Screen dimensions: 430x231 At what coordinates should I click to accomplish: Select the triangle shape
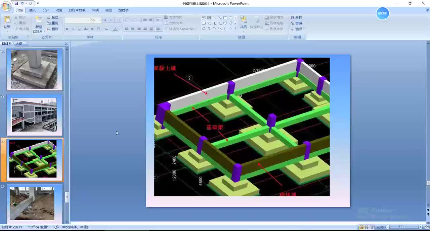pyautogui.click(x=209, y=23)
